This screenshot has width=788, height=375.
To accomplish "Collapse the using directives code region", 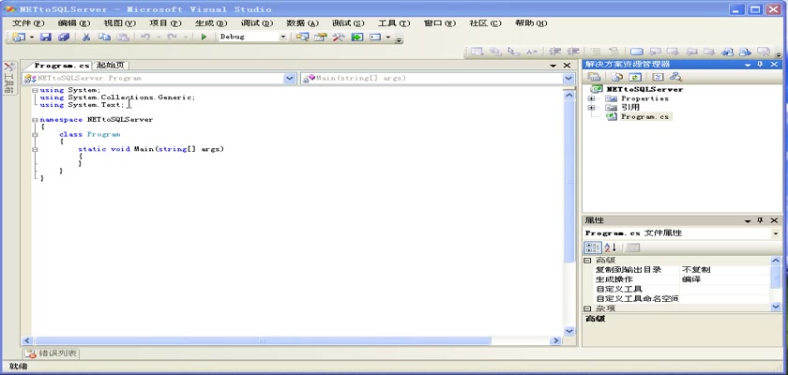I will [x=35, y=90].
